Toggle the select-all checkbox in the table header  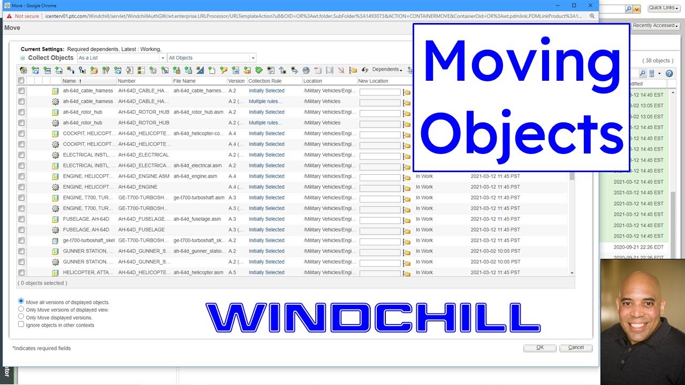21,81
